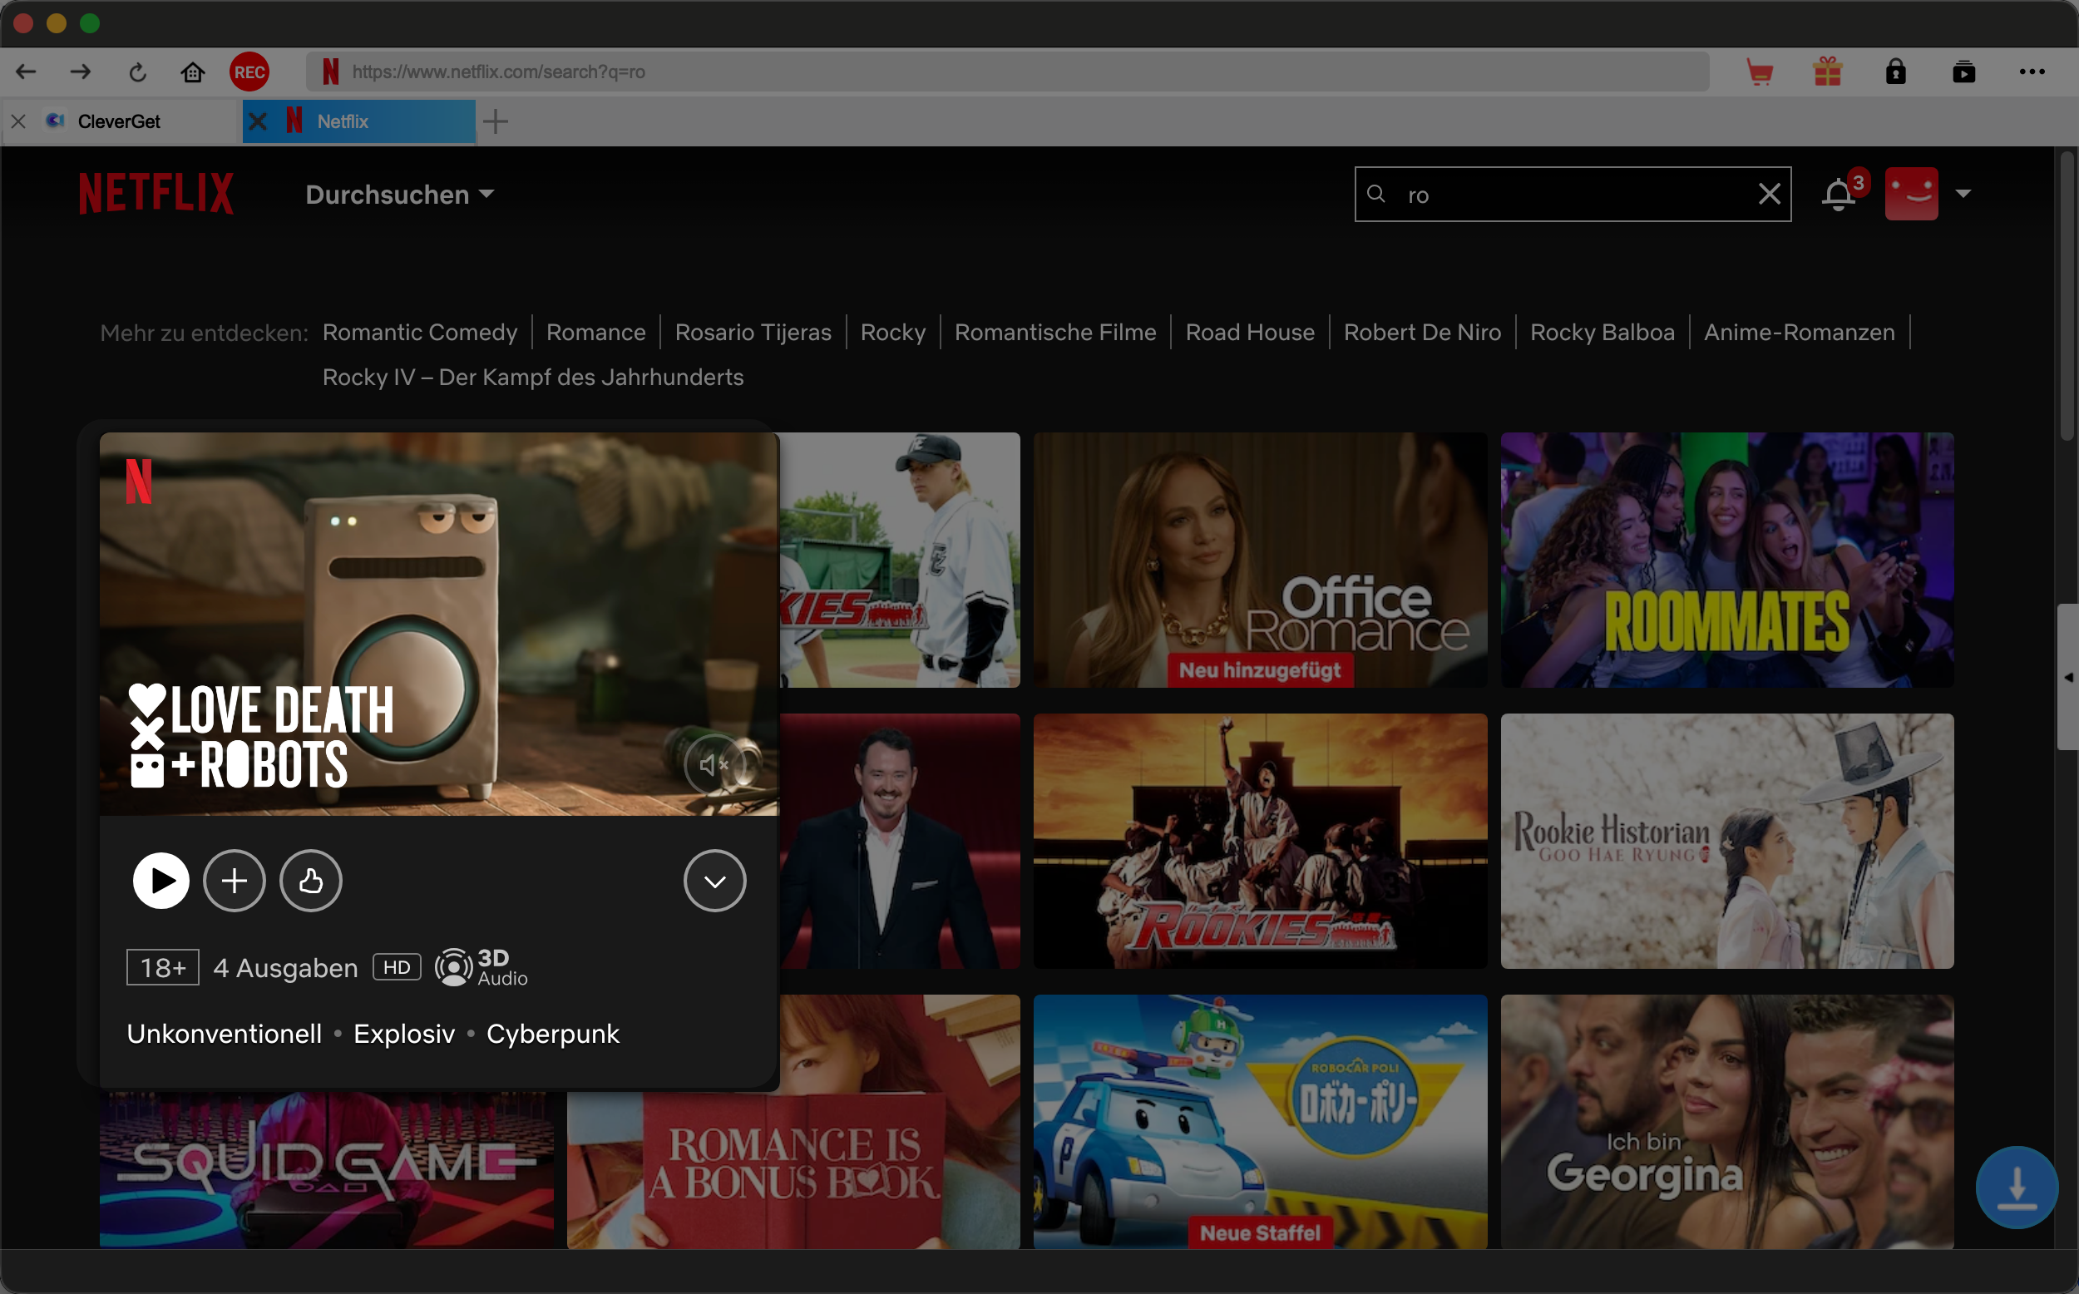Viewport: 2079px width, 1294px height.
Task: Click the Cyberpunk tag
Action: click(553, 1034)
